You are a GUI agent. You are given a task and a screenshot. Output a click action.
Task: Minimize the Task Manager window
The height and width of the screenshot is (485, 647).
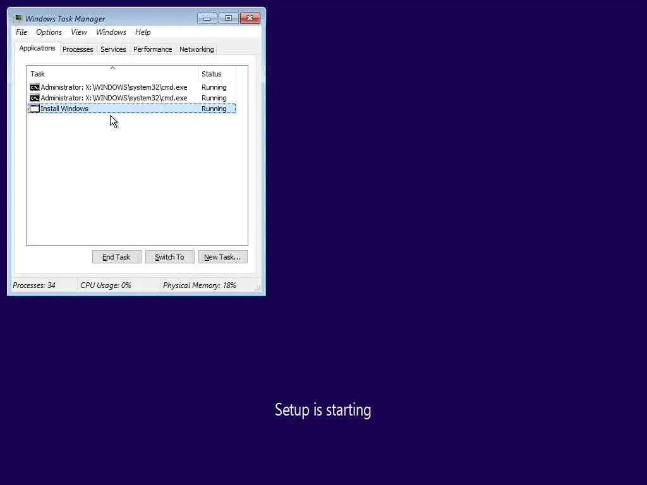point(207,18)
